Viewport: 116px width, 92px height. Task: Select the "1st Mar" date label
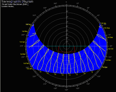23,54
